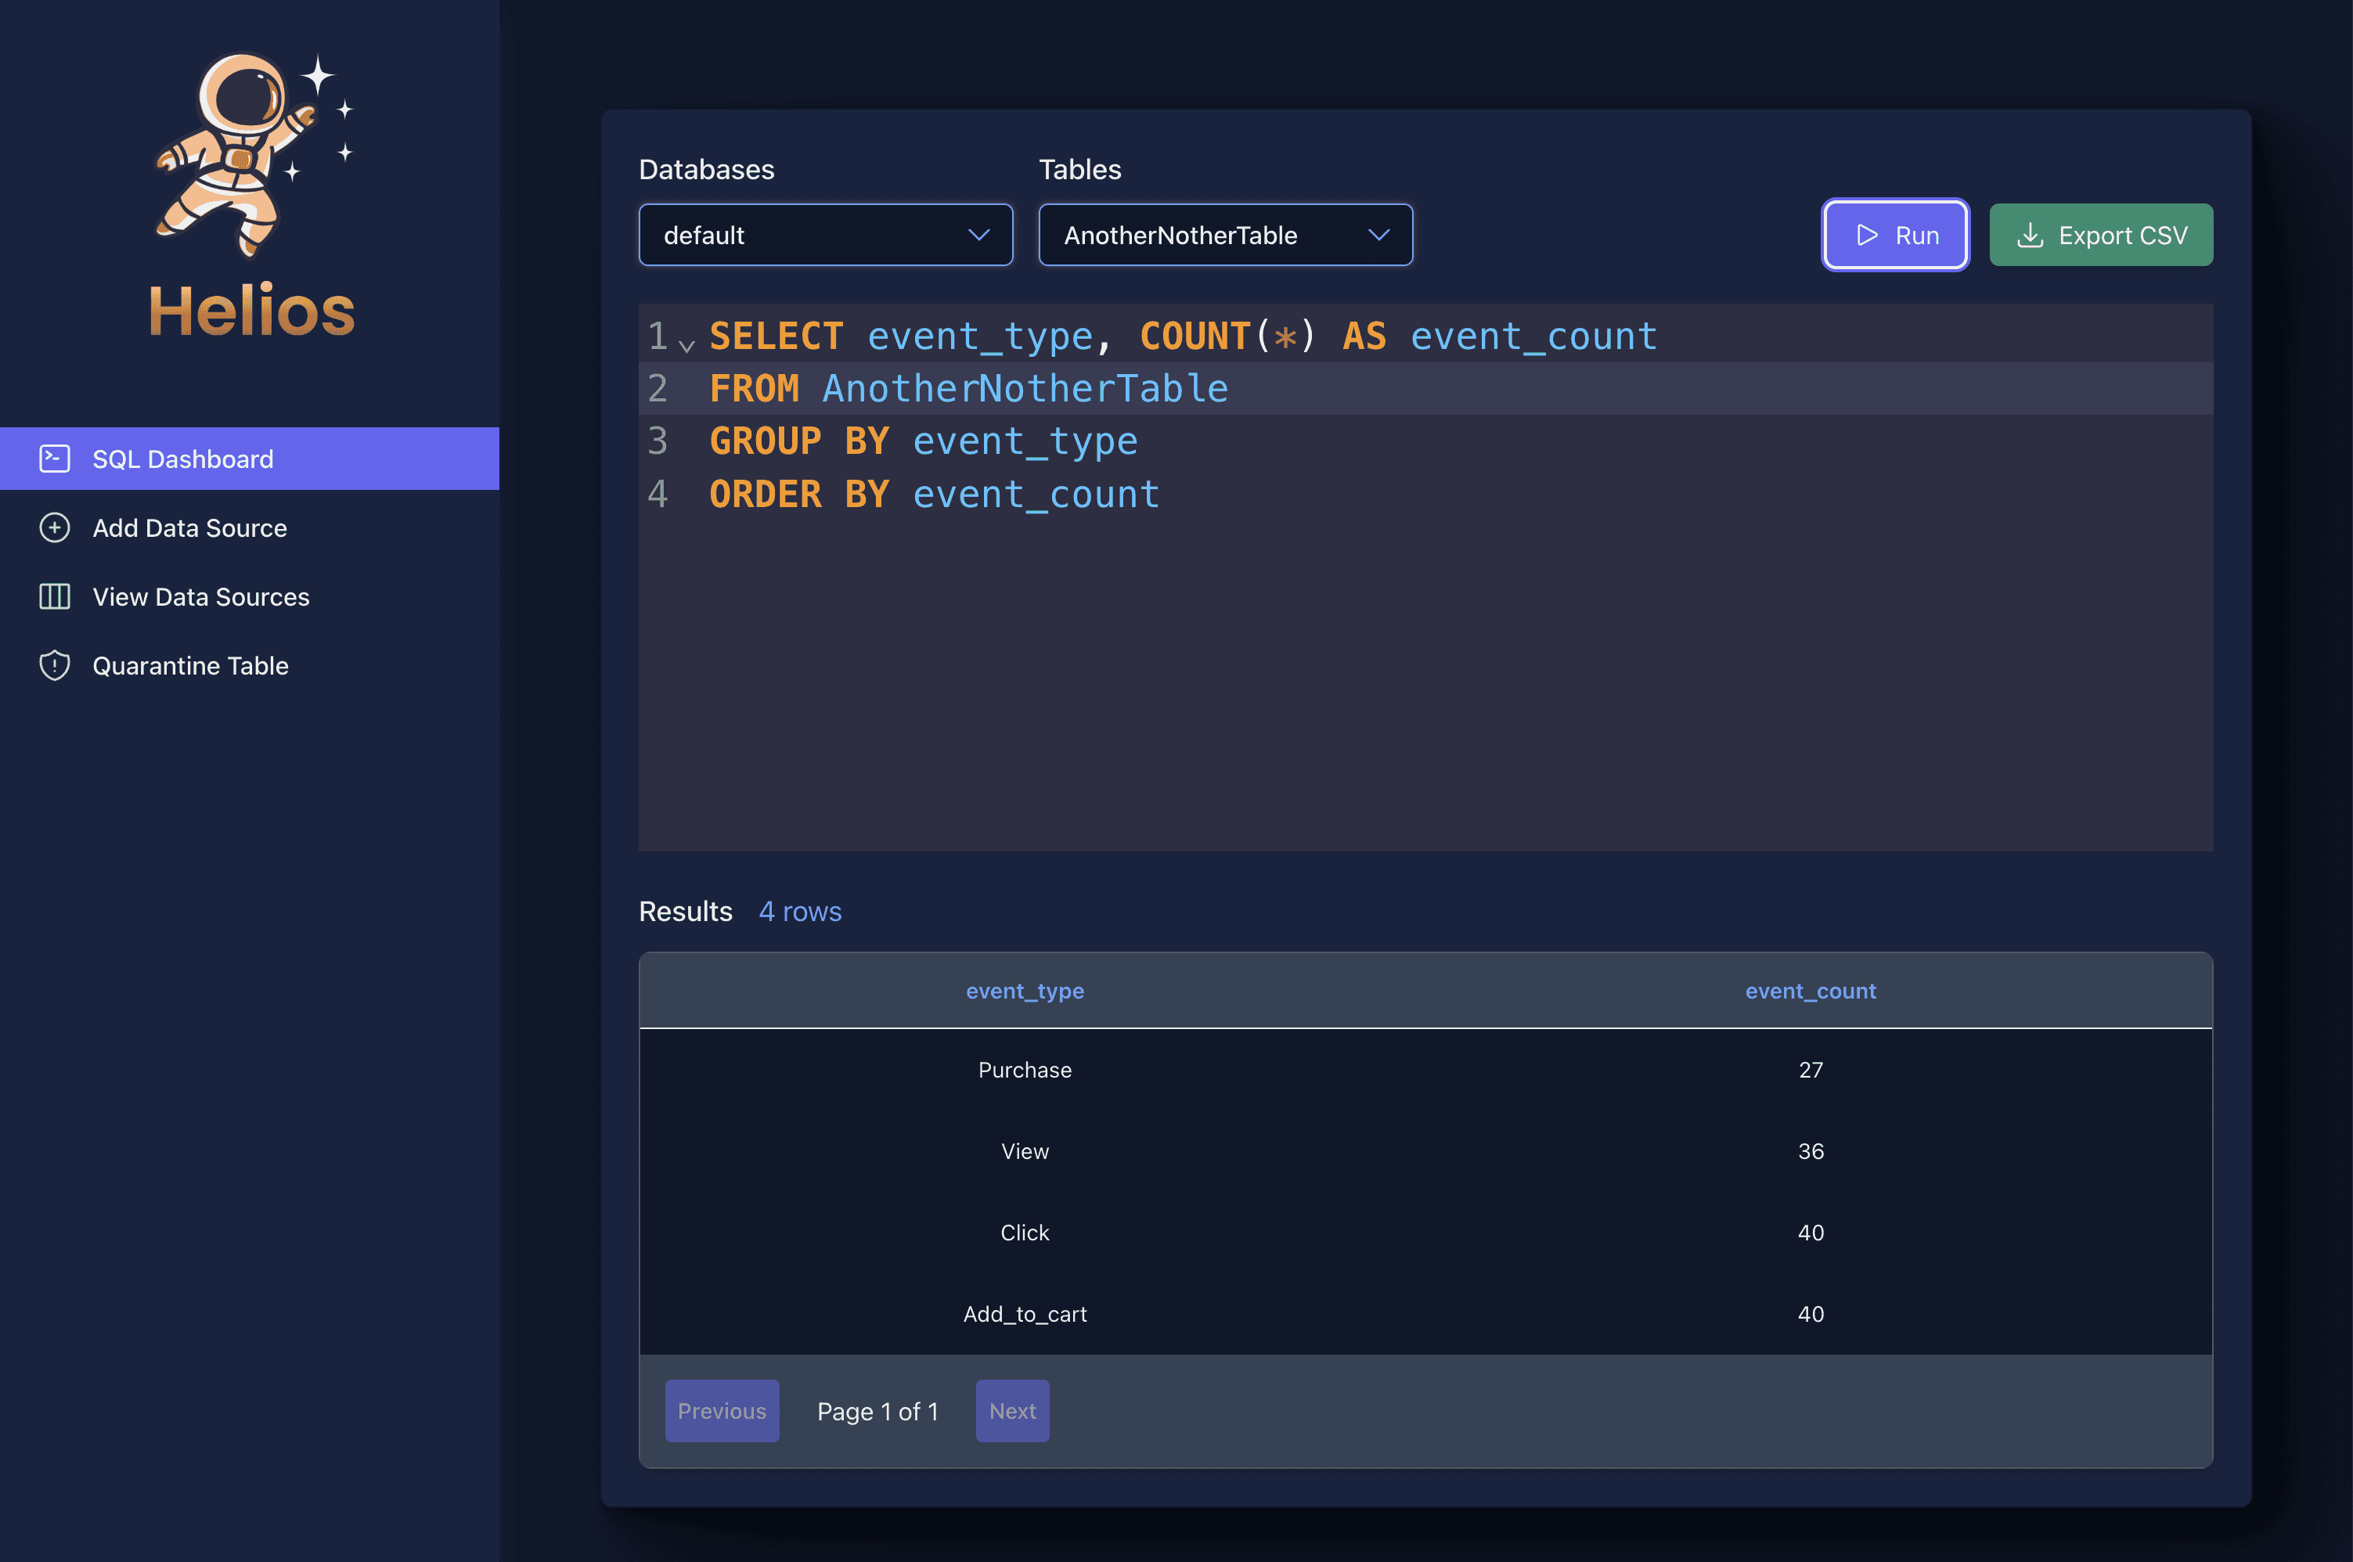
Task: Click the chevron arrow of Databases dropdown
Action: coord(978,235)
